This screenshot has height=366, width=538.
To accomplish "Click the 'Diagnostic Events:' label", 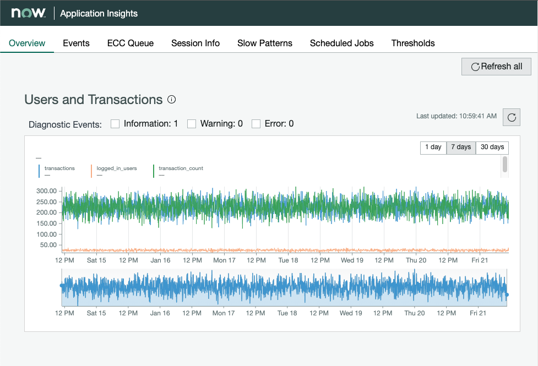I will (x=65, y=124).
